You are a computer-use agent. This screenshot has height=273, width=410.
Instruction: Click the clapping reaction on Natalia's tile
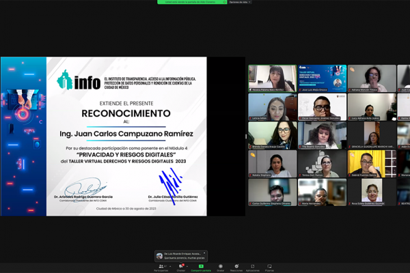click(253, 155)
